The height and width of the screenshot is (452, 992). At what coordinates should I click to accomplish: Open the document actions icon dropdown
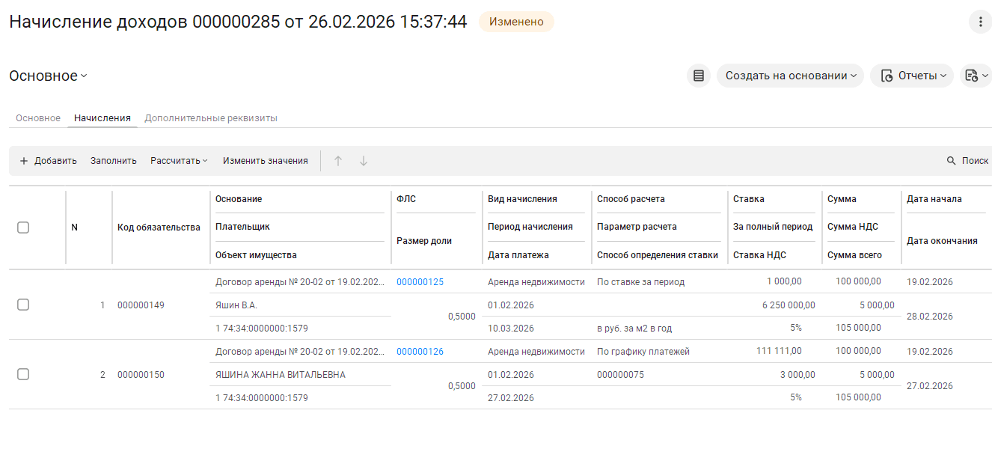976,76
